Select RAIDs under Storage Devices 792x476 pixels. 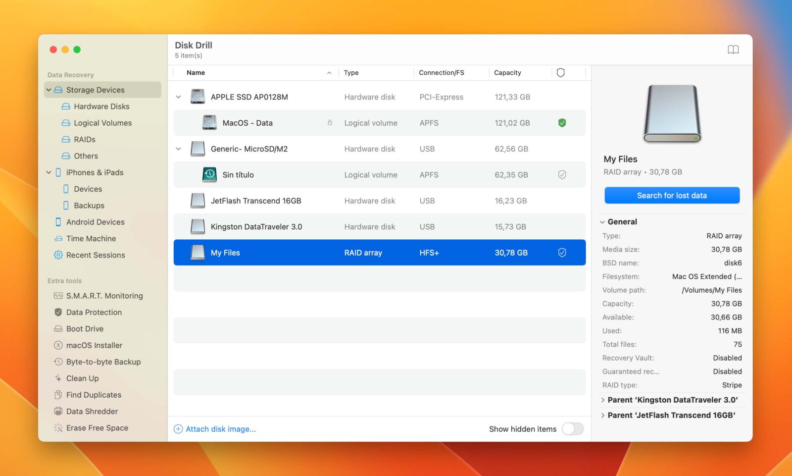[x=83, y=139]
